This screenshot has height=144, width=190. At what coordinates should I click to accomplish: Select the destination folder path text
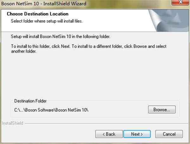point(51,110)
